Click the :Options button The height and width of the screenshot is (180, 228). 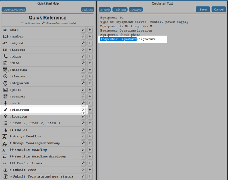coord(136,10)
